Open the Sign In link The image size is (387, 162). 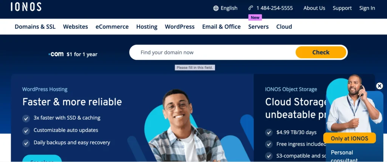pos(367,8)
